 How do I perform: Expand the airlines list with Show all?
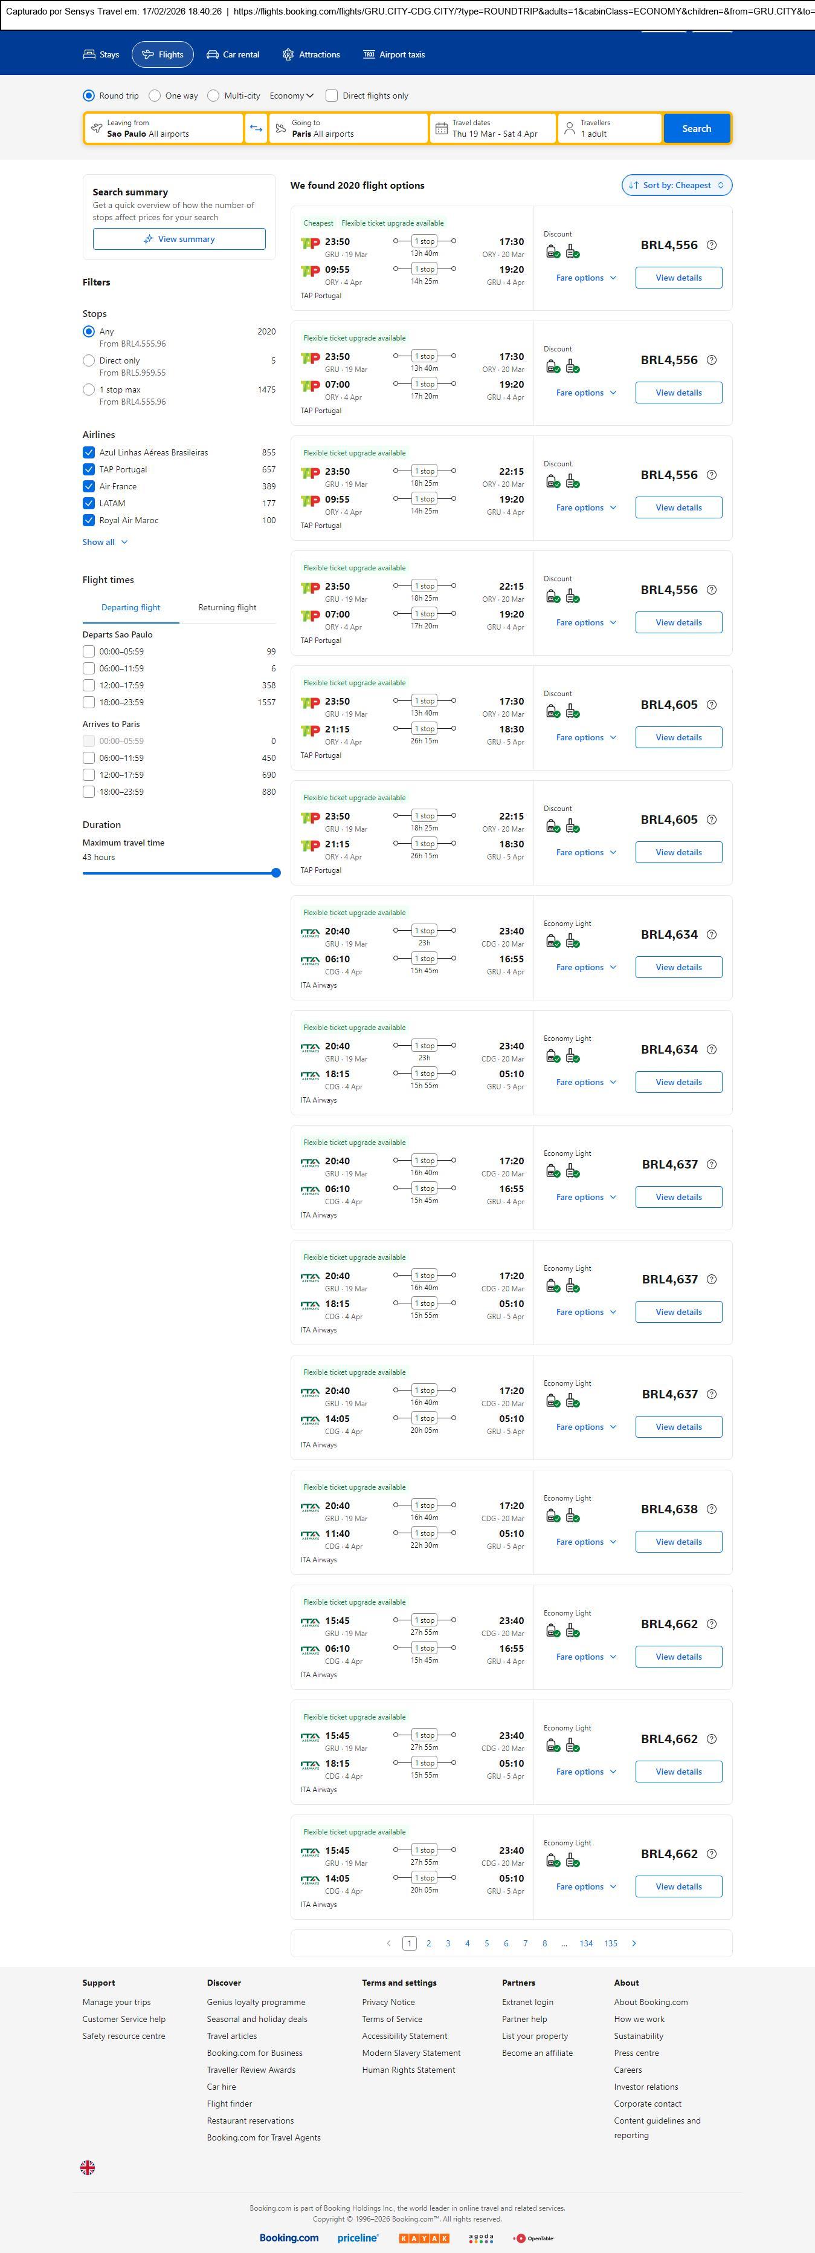[x=105, y=543]
